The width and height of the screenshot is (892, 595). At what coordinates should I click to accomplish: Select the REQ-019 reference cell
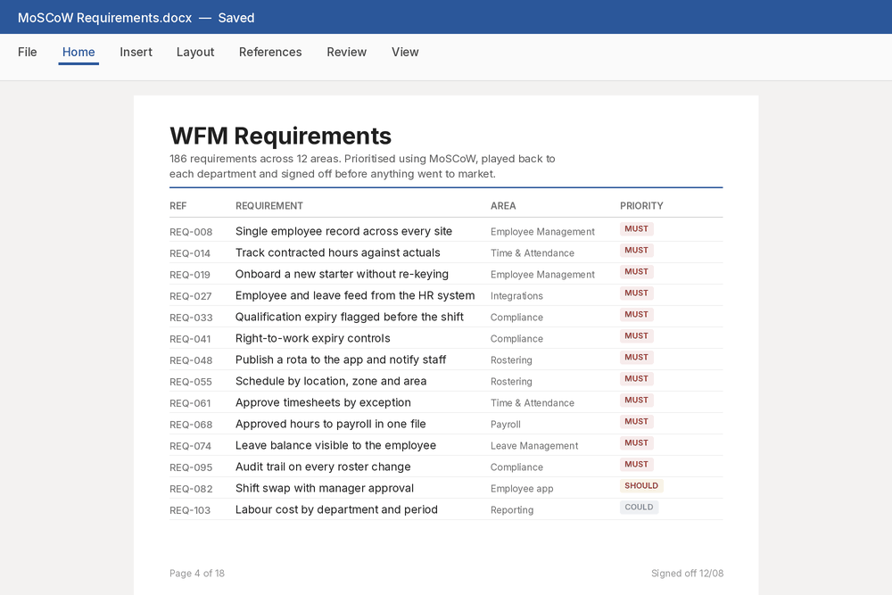pos(190,275)
